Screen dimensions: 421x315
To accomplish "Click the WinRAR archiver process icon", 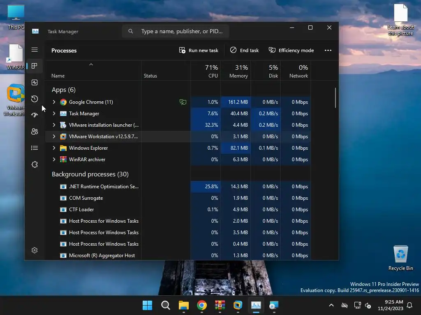I will [x=63, y=160].
